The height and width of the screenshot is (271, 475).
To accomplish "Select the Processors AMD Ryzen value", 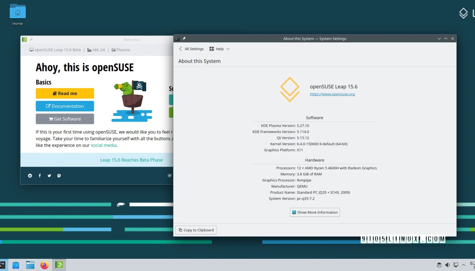I will pyautogui.click(x=337, y=168).
